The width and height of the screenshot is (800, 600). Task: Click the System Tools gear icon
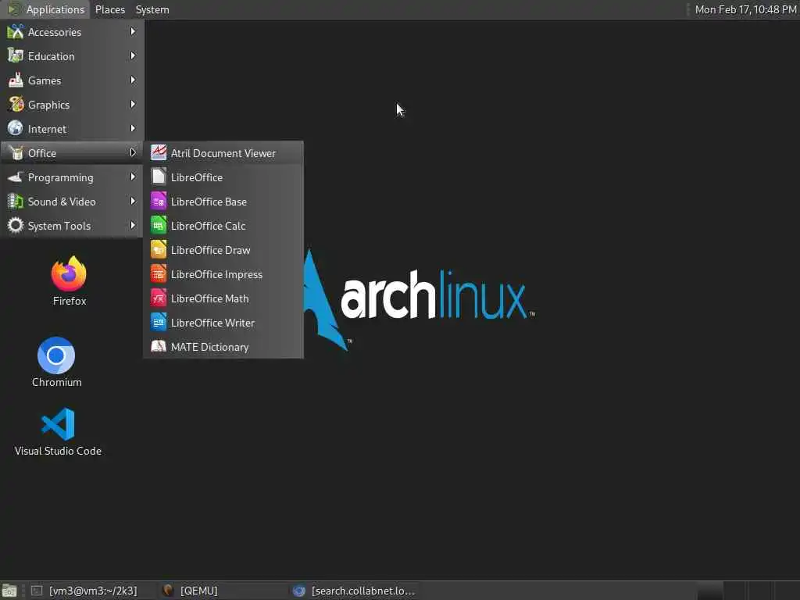(16, 226)
